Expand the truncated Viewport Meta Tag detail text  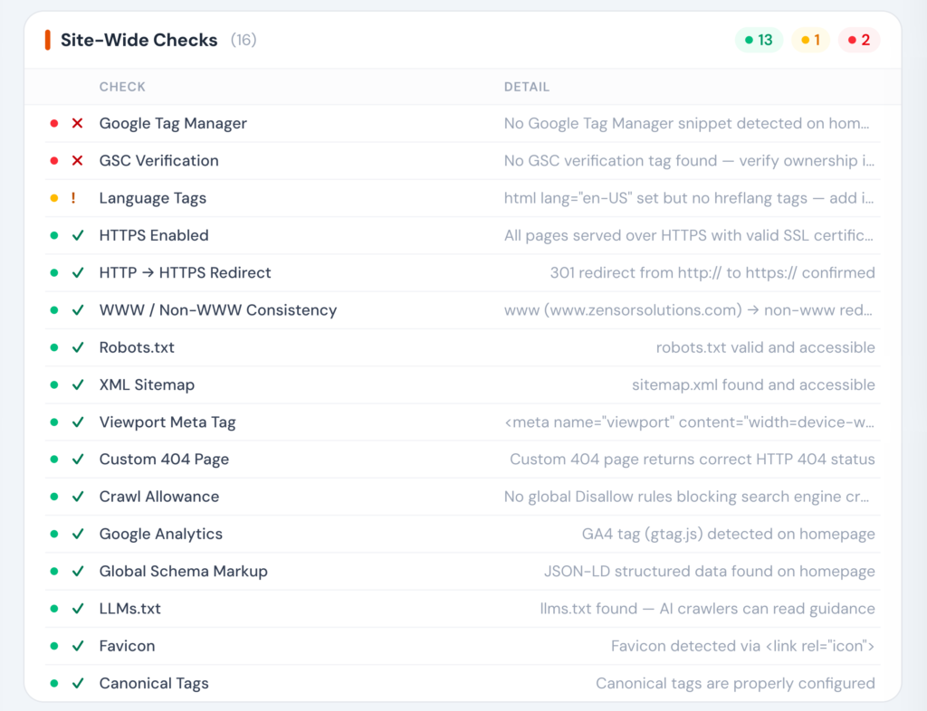click(x=688, y=422)
